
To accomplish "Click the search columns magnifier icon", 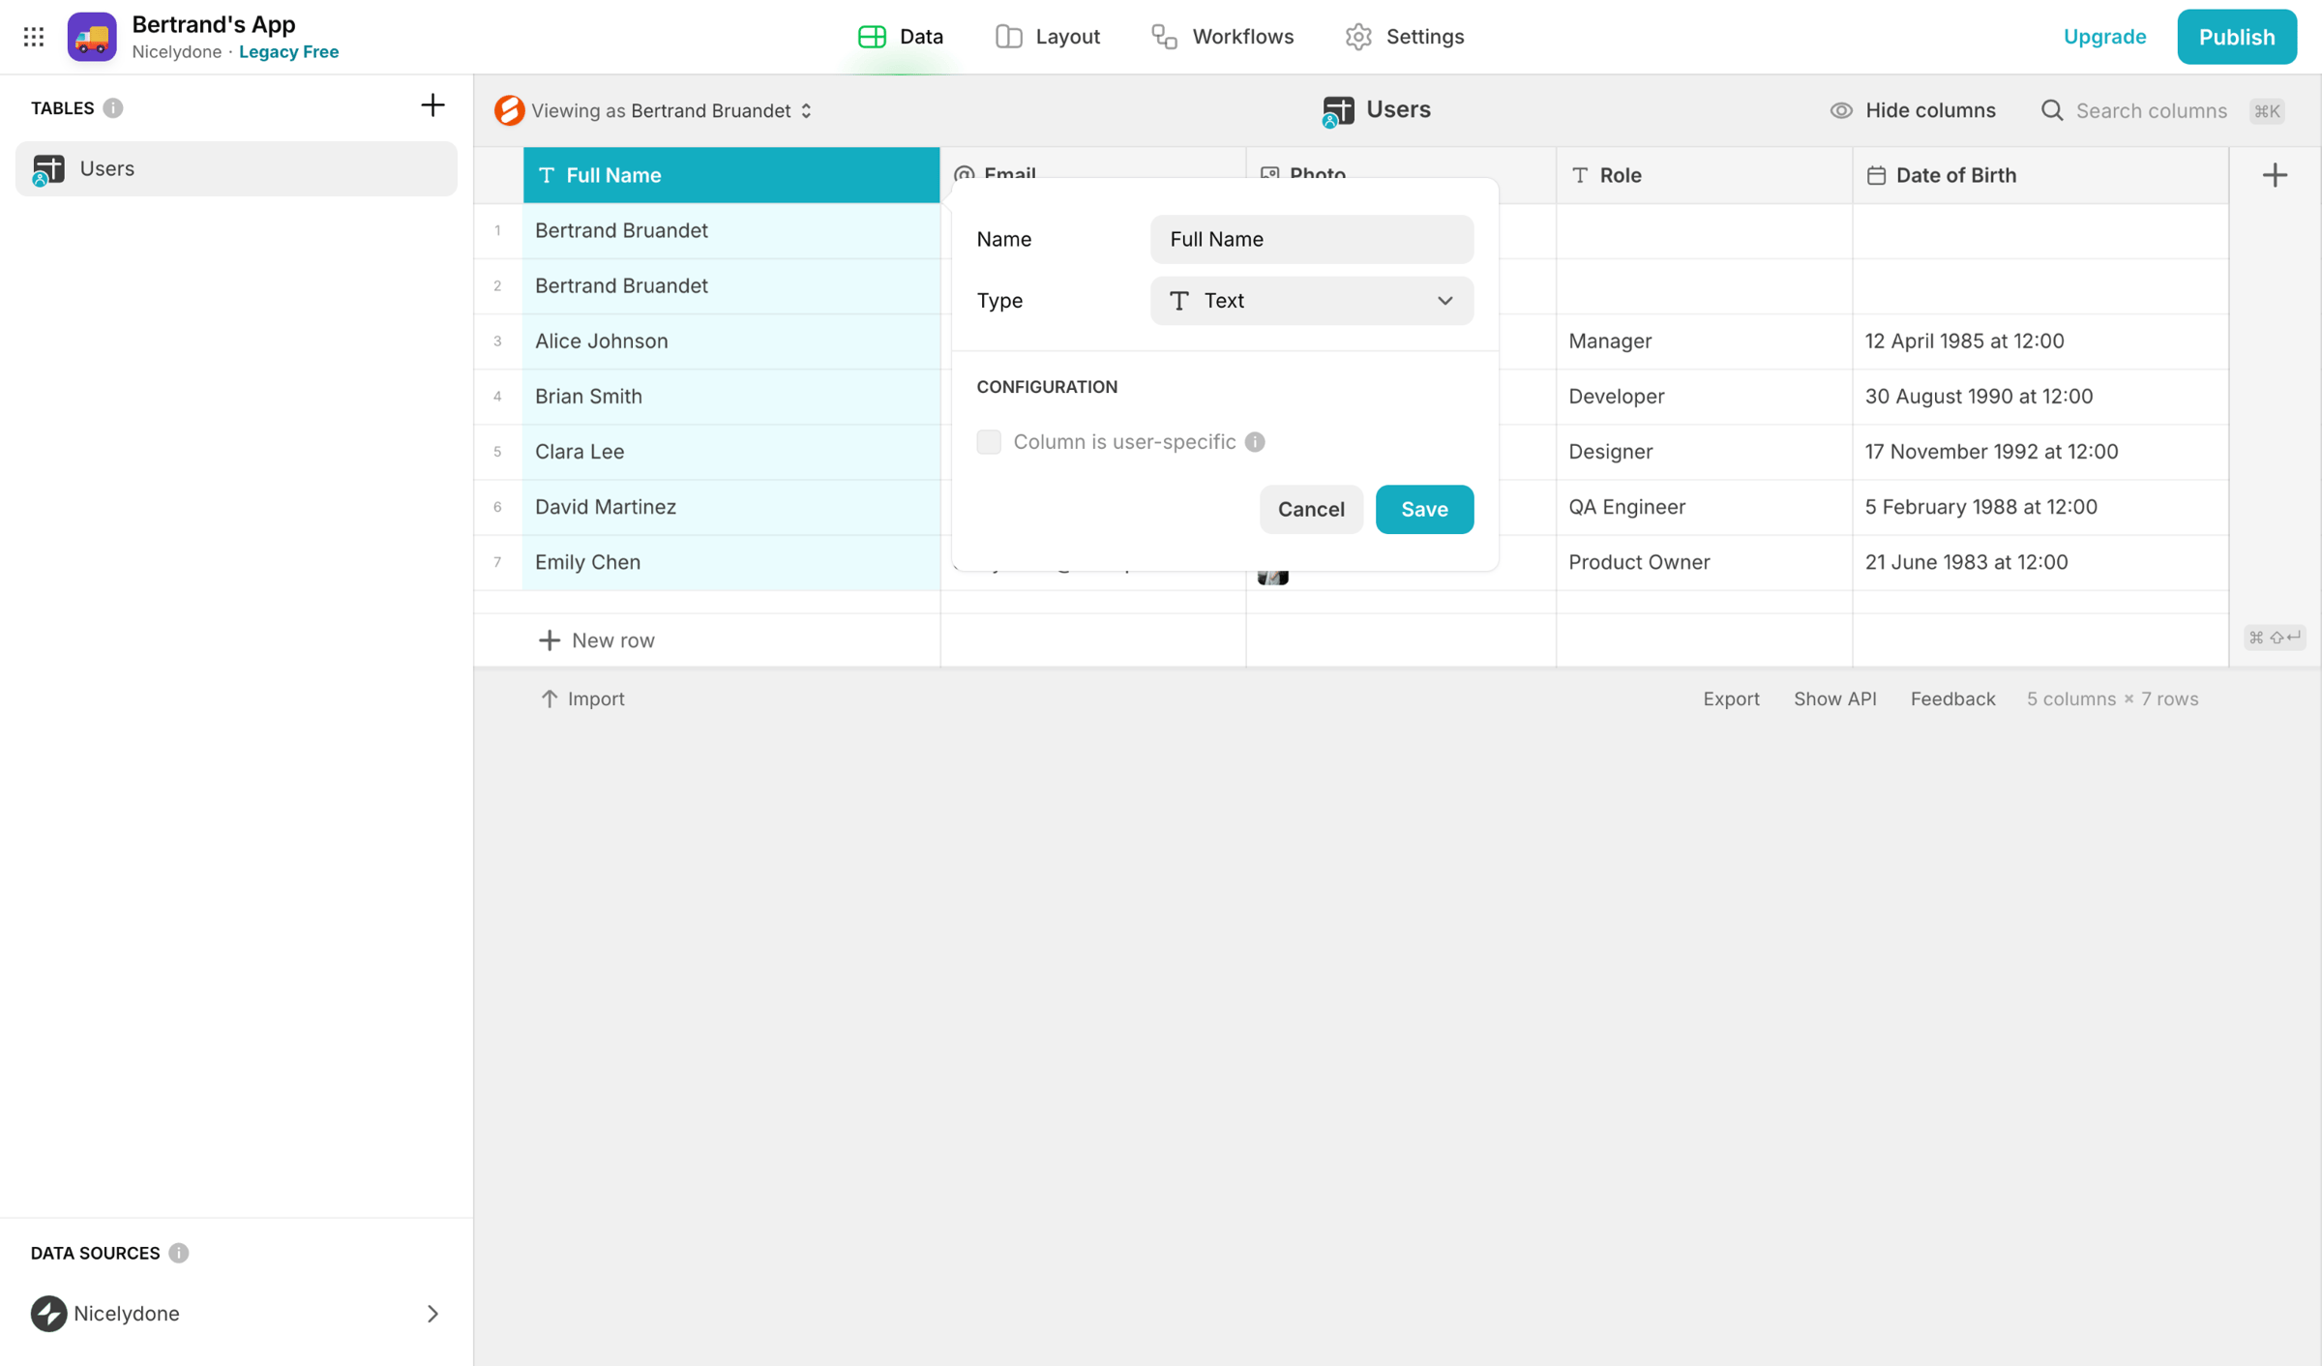I will pos(2051,110).
